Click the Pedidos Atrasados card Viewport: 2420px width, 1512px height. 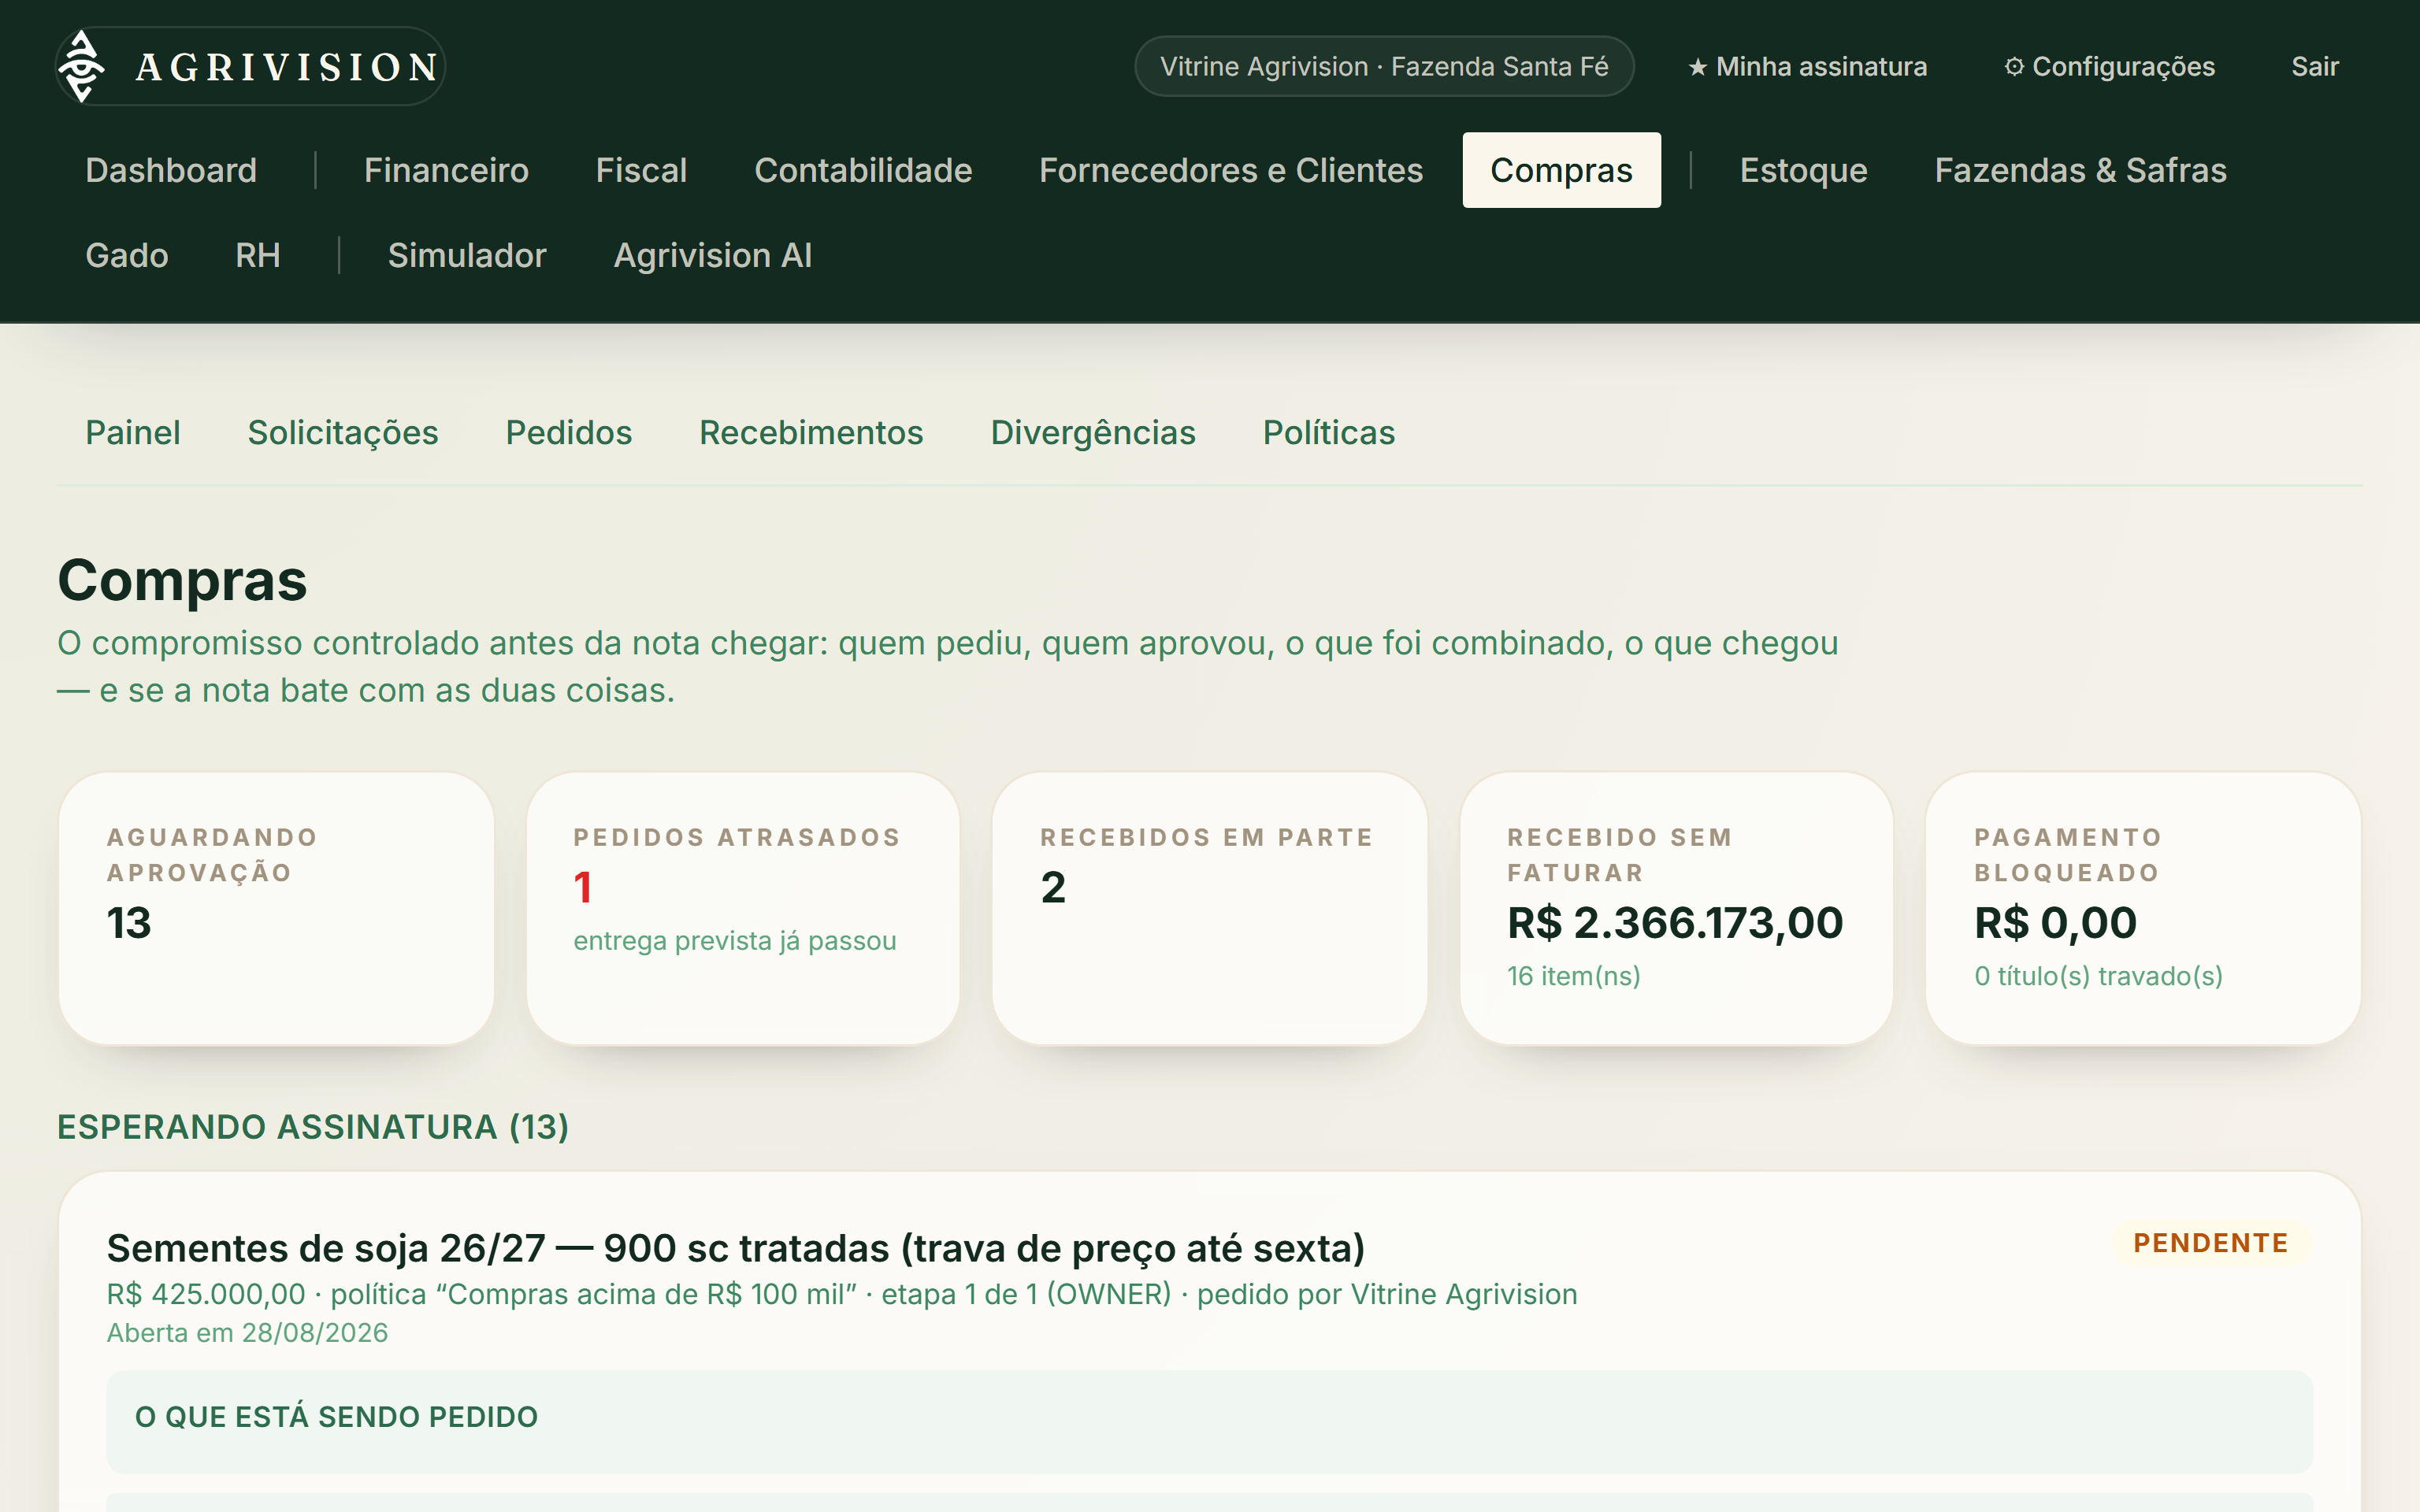743,908
